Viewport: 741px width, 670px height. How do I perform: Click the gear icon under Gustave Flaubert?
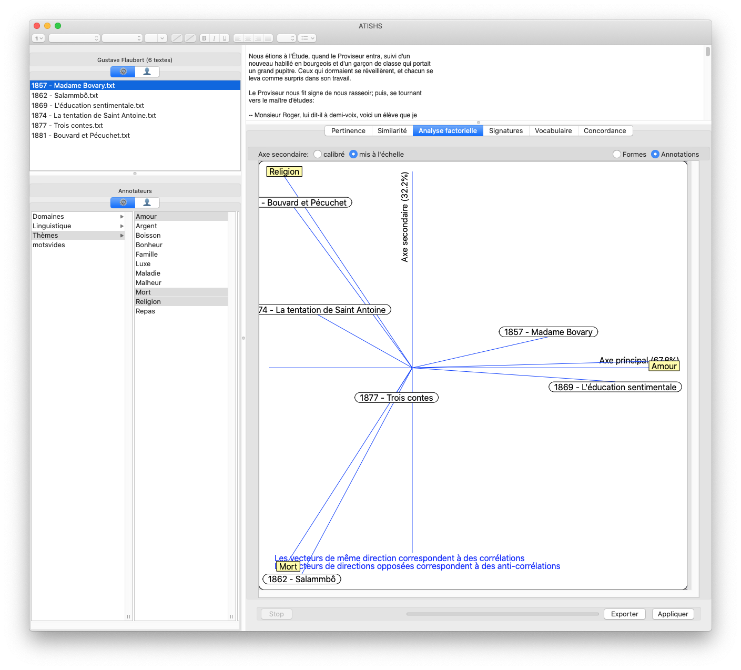click(123, 72)
